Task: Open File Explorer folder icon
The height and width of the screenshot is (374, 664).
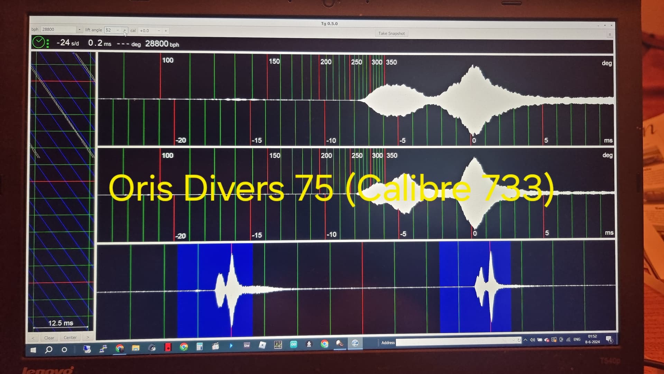Action: coord(136,348)
